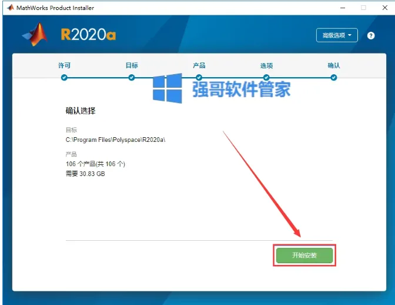Go to the 产品 step

tap(199, 65)
